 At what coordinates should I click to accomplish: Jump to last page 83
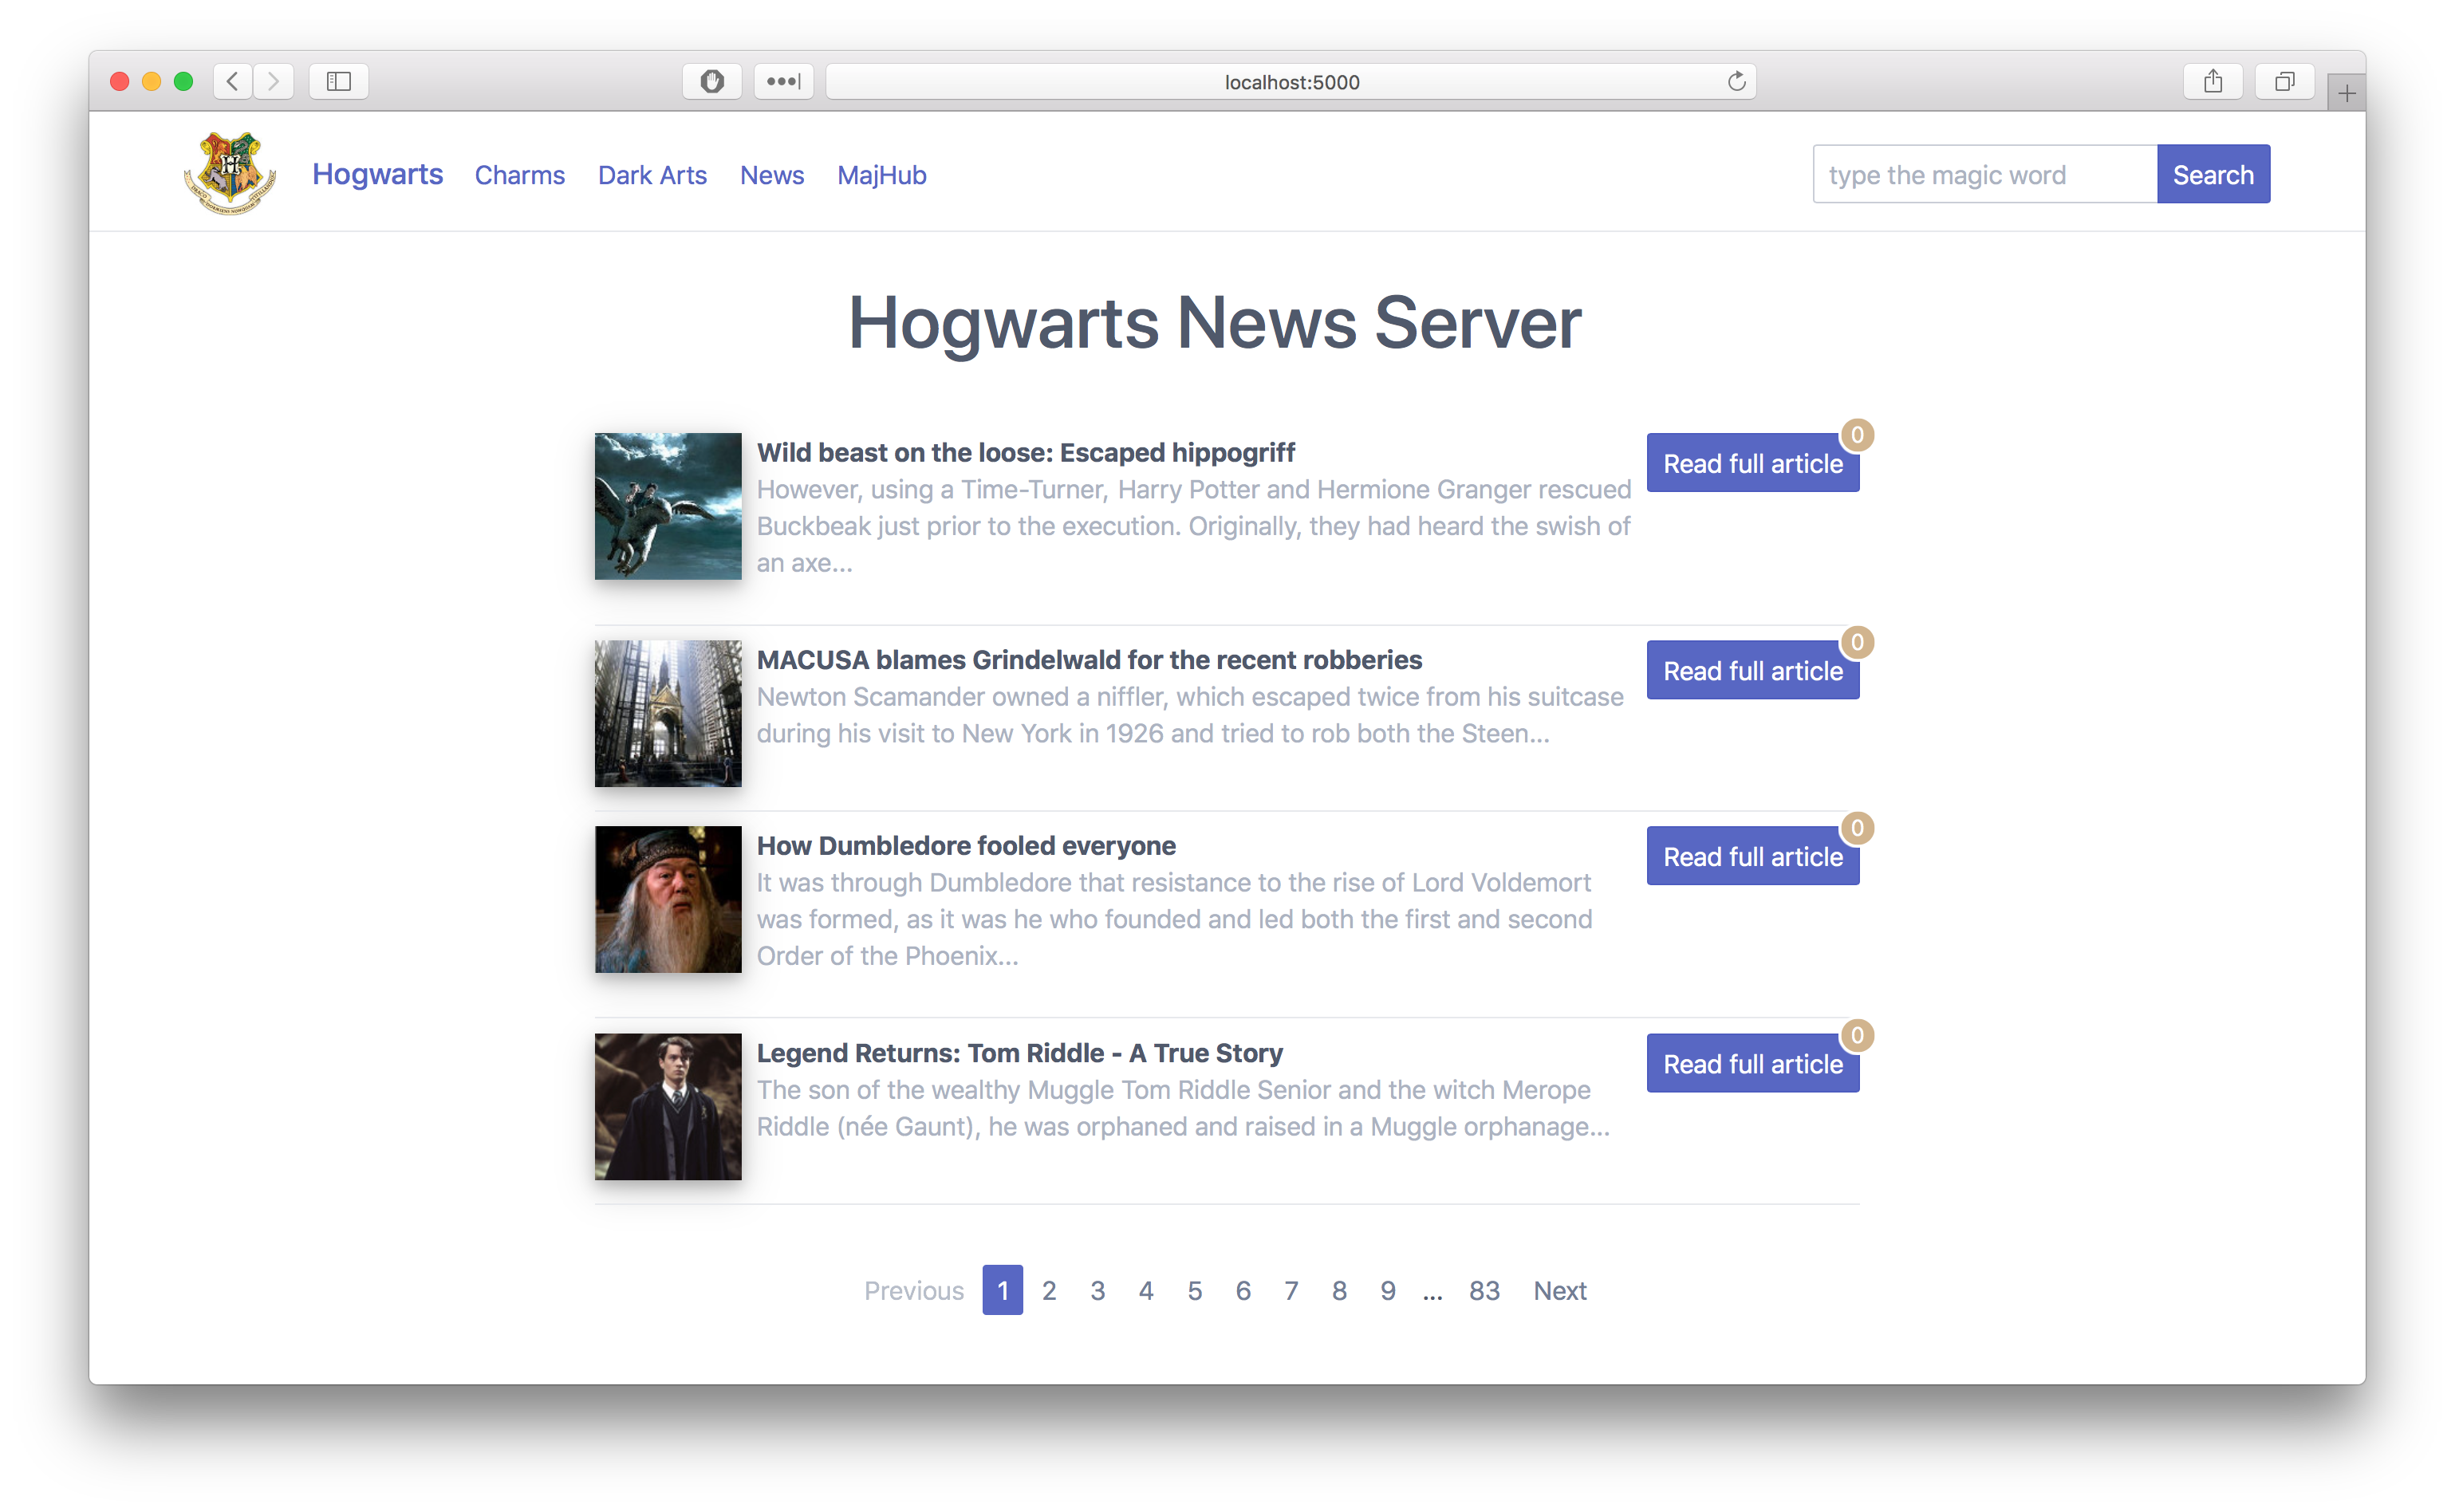pyautogui.click(x=1484, y=1290)
